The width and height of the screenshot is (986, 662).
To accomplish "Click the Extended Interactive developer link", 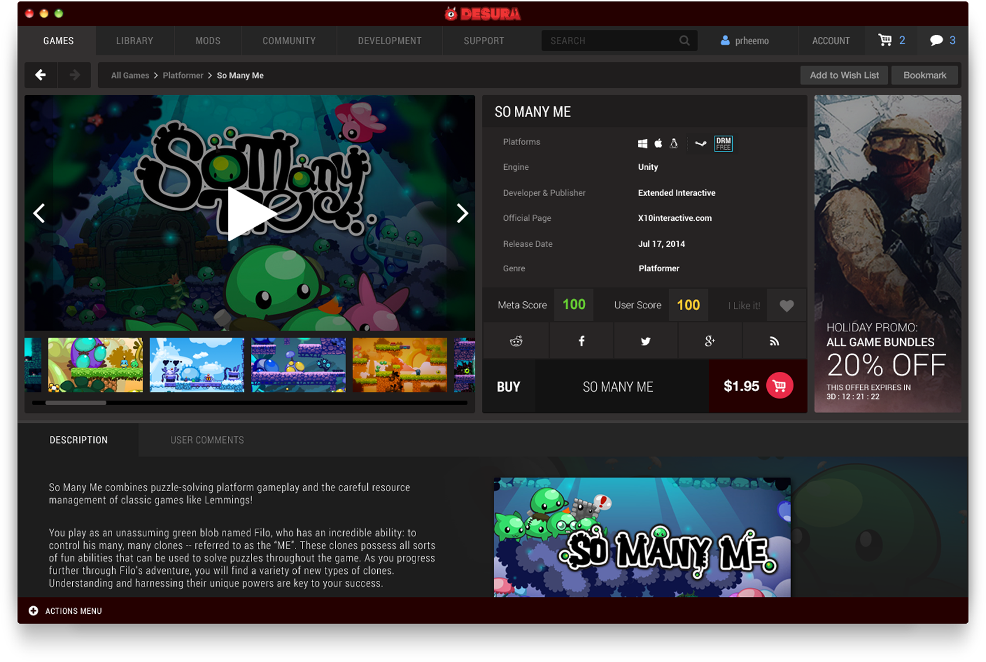I will tap(677, 193).
